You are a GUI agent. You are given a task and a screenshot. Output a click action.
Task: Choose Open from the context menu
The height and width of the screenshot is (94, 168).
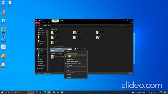76,51
